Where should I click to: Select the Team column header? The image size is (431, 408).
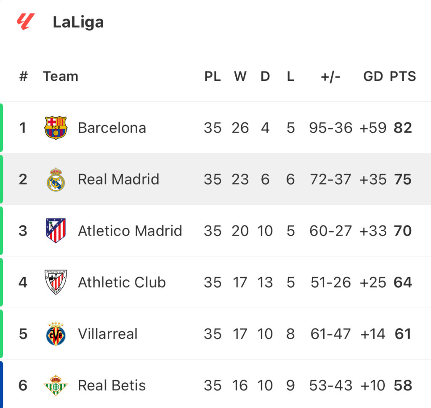click(61, 76)
